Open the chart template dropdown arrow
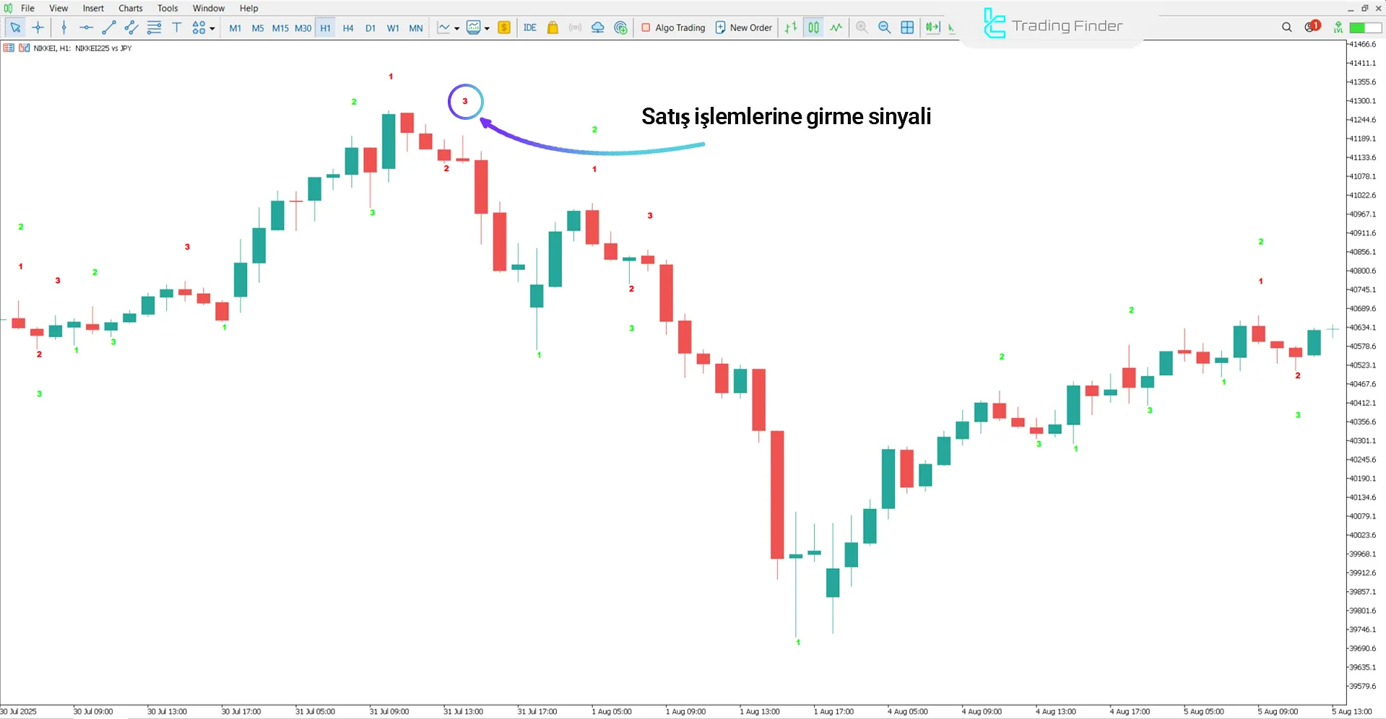 (488, 27)
